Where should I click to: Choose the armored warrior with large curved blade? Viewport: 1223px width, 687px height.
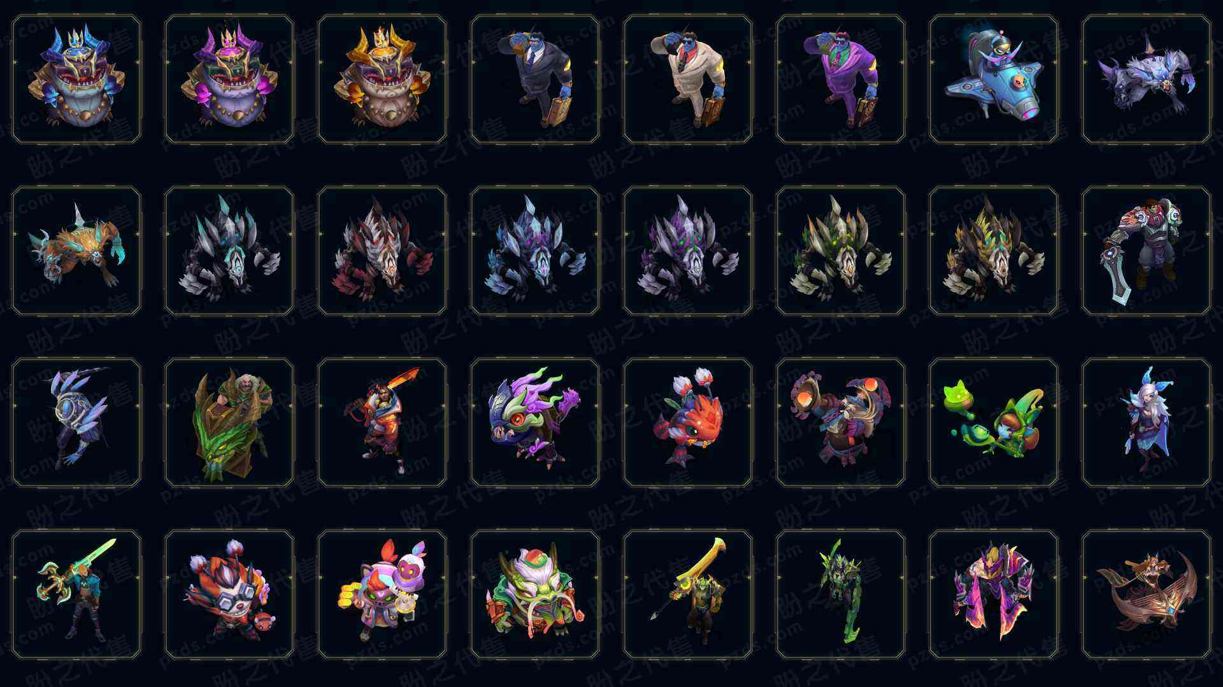coord(1147,251)
